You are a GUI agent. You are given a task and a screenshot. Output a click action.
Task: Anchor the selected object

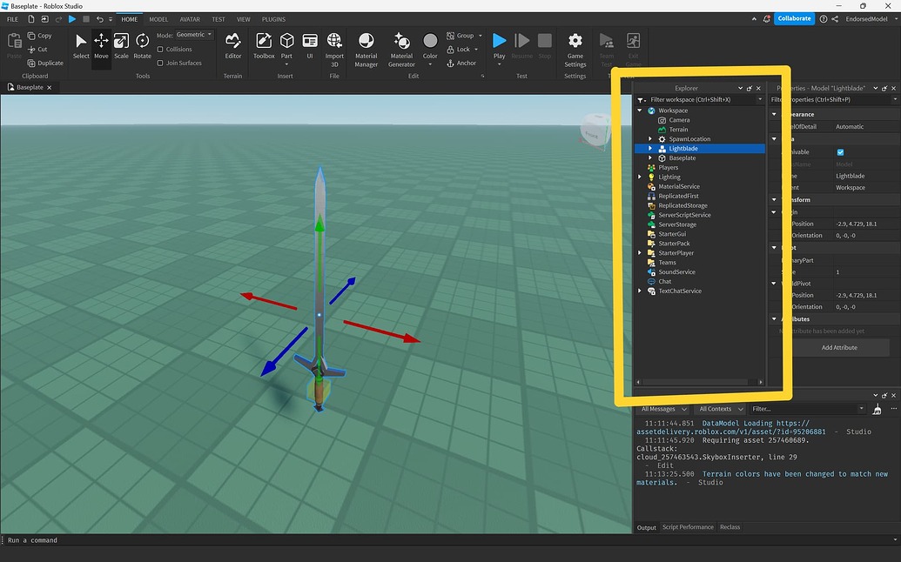462,63
